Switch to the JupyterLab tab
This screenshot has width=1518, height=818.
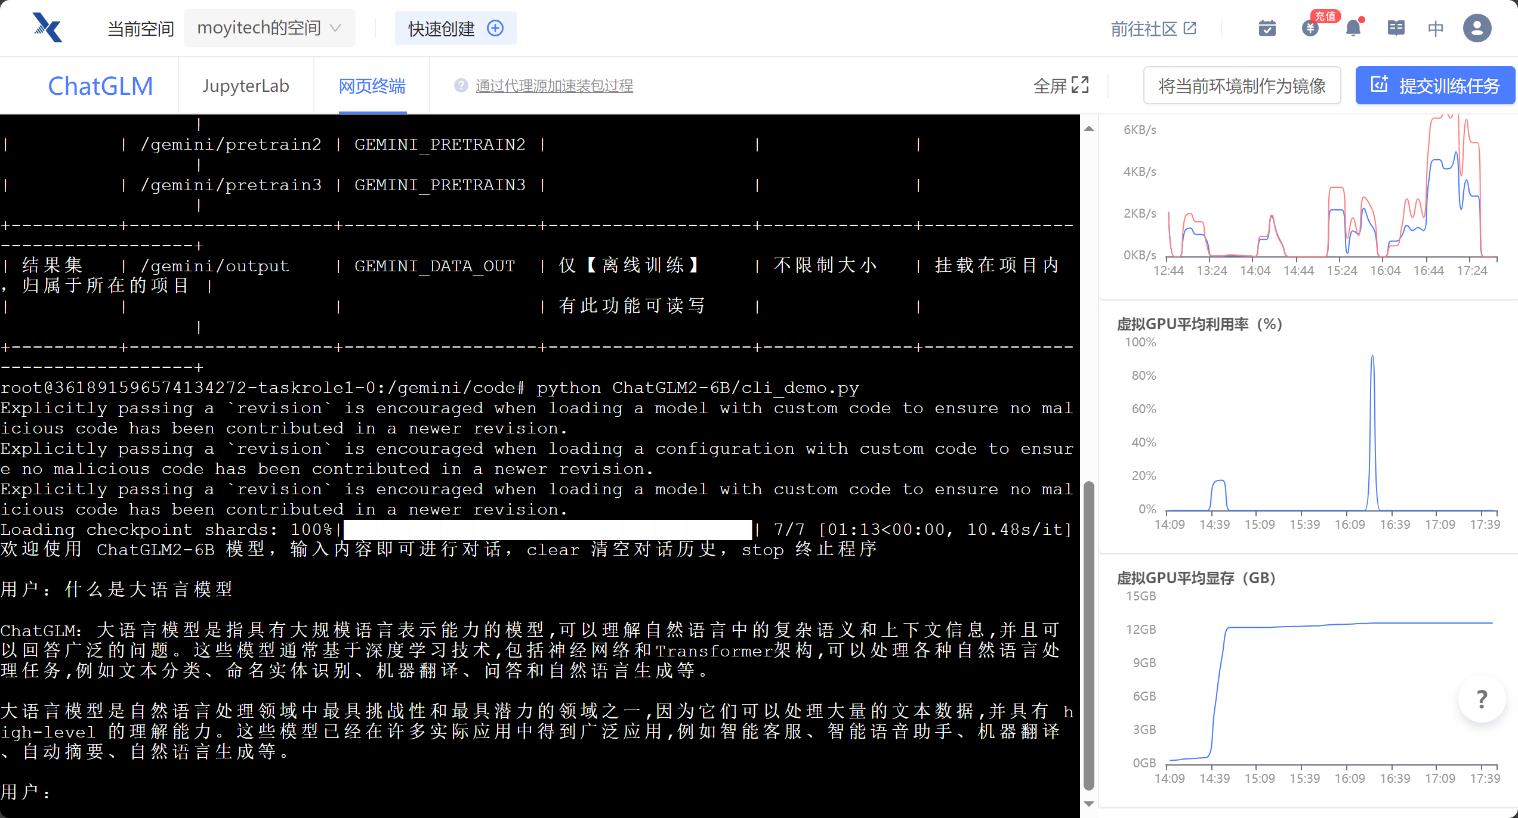[x=246, y=86]
